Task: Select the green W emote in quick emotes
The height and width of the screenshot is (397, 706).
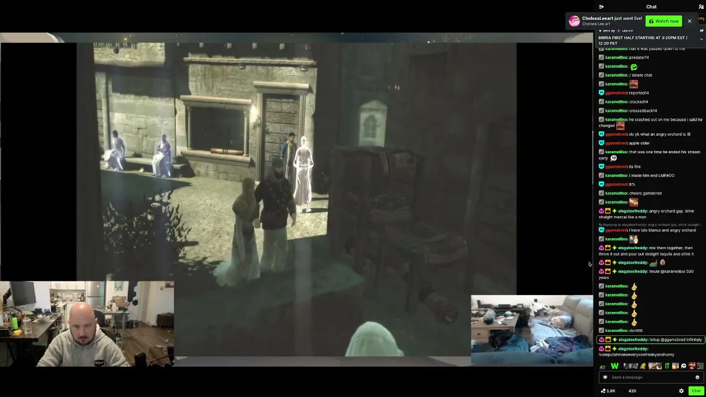Action: point(614,366)
